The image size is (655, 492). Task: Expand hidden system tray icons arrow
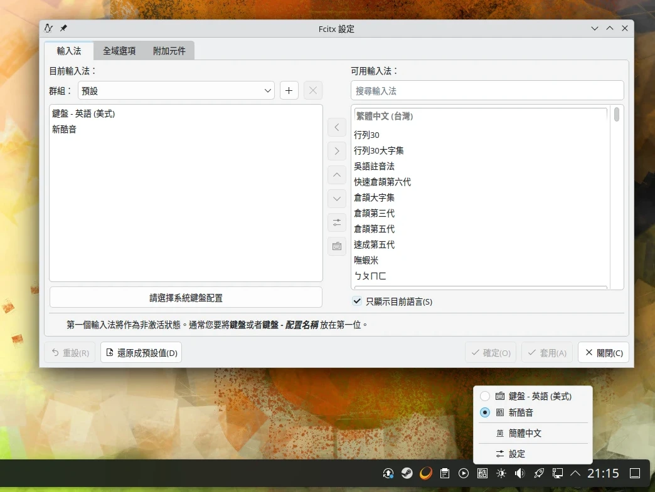pyautogui.click(x=575, y=473)
